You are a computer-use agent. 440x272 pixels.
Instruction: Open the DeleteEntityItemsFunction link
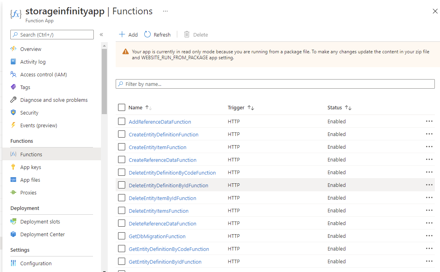(159, 211)
